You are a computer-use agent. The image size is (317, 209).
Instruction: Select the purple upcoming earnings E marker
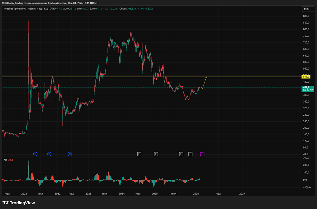[202, 154]
